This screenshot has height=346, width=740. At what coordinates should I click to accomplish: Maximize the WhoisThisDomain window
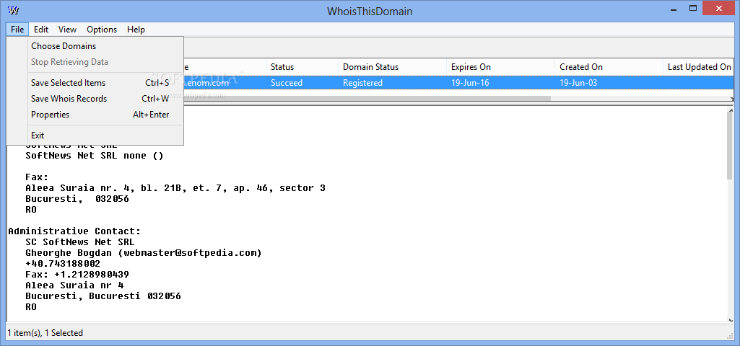[x=693, y=9]
